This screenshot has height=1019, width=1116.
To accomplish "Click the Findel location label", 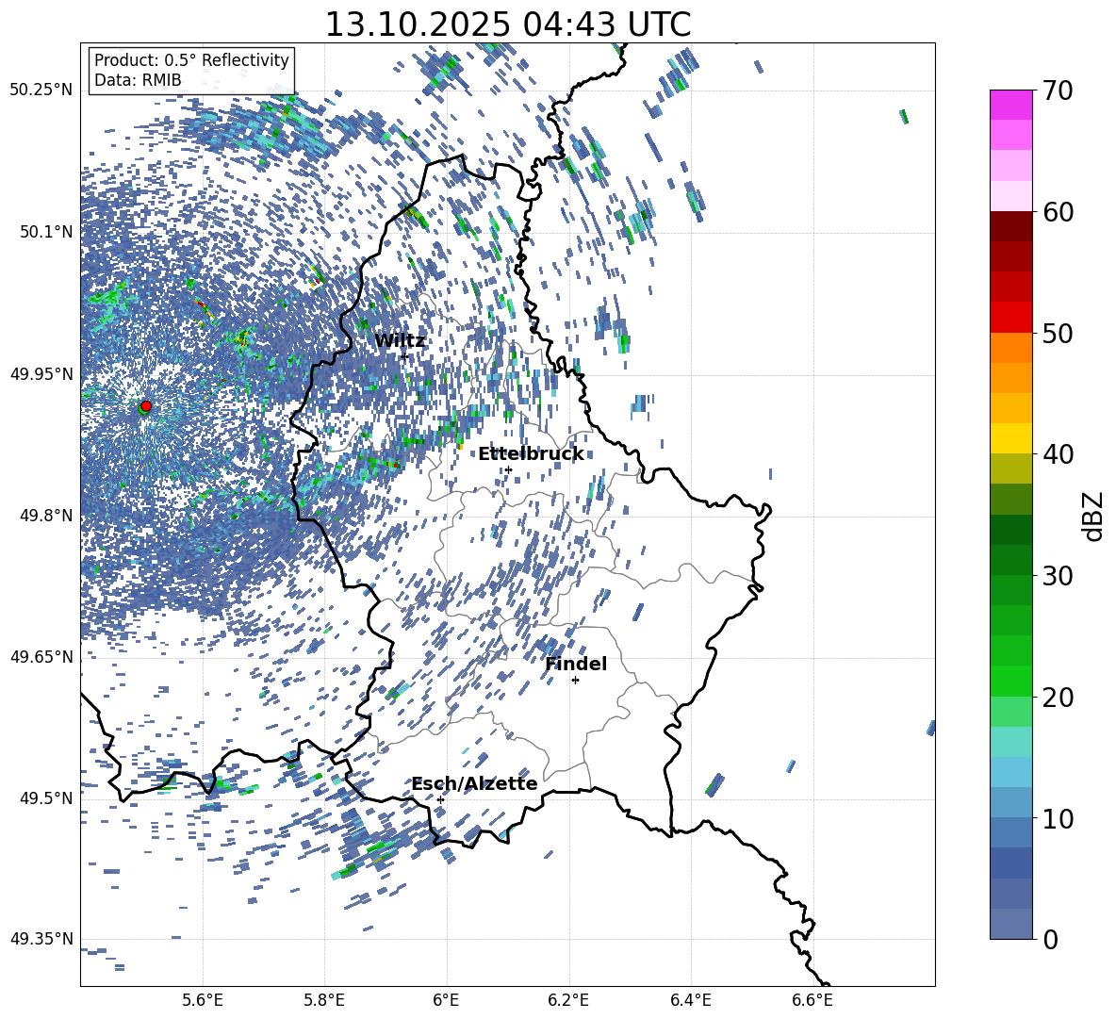I will pyautogui.click(x=576, y=664).
